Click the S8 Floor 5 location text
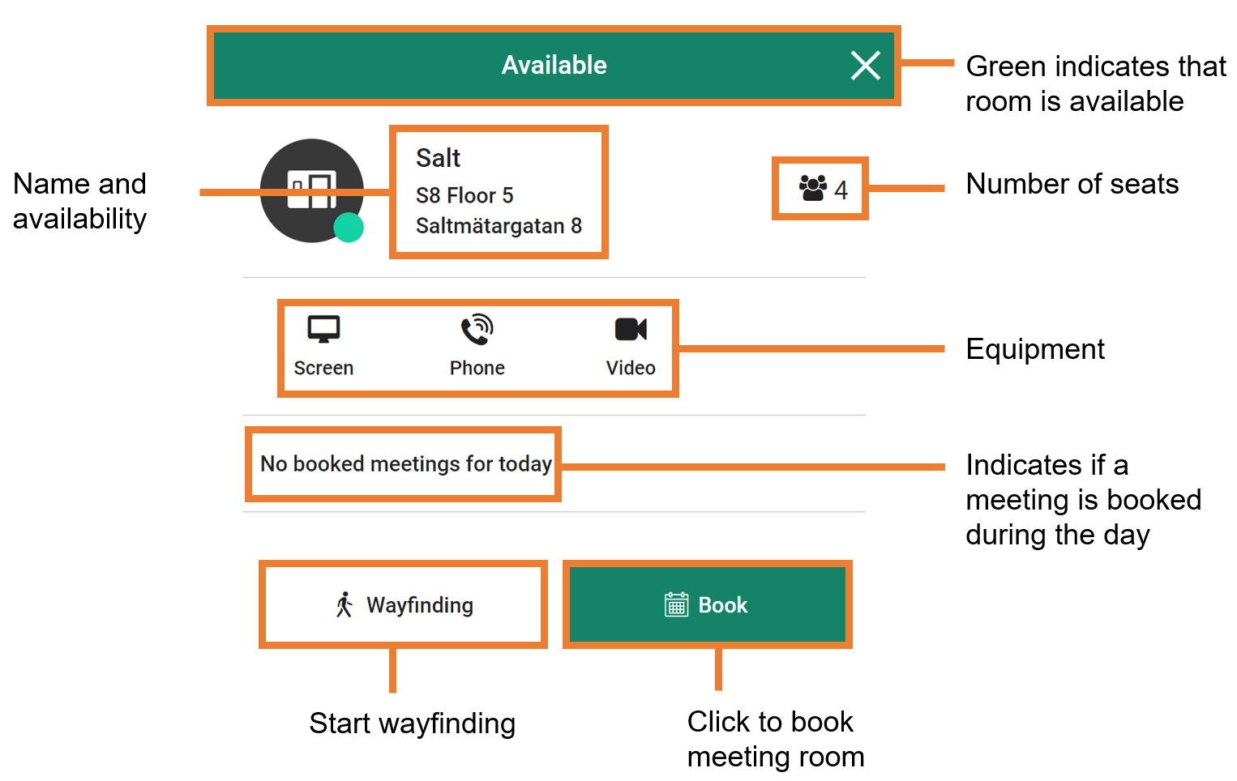Image resolution: width=1237 pixels, height=781 pixels. (x=464, y=195)
